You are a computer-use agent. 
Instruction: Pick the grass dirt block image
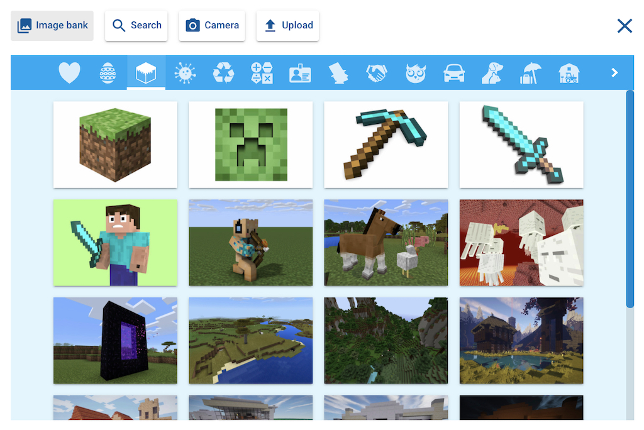(x=116, y=145)
